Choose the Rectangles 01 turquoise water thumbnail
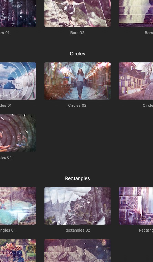The width and height of the screenshot is (153, 262). (x=18, y=206)
